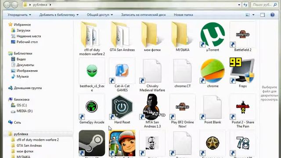Image resolution: width=281 pixels, height=158 pixels.
Task: Click Записать на оптический диск
Action: (144, 15)
